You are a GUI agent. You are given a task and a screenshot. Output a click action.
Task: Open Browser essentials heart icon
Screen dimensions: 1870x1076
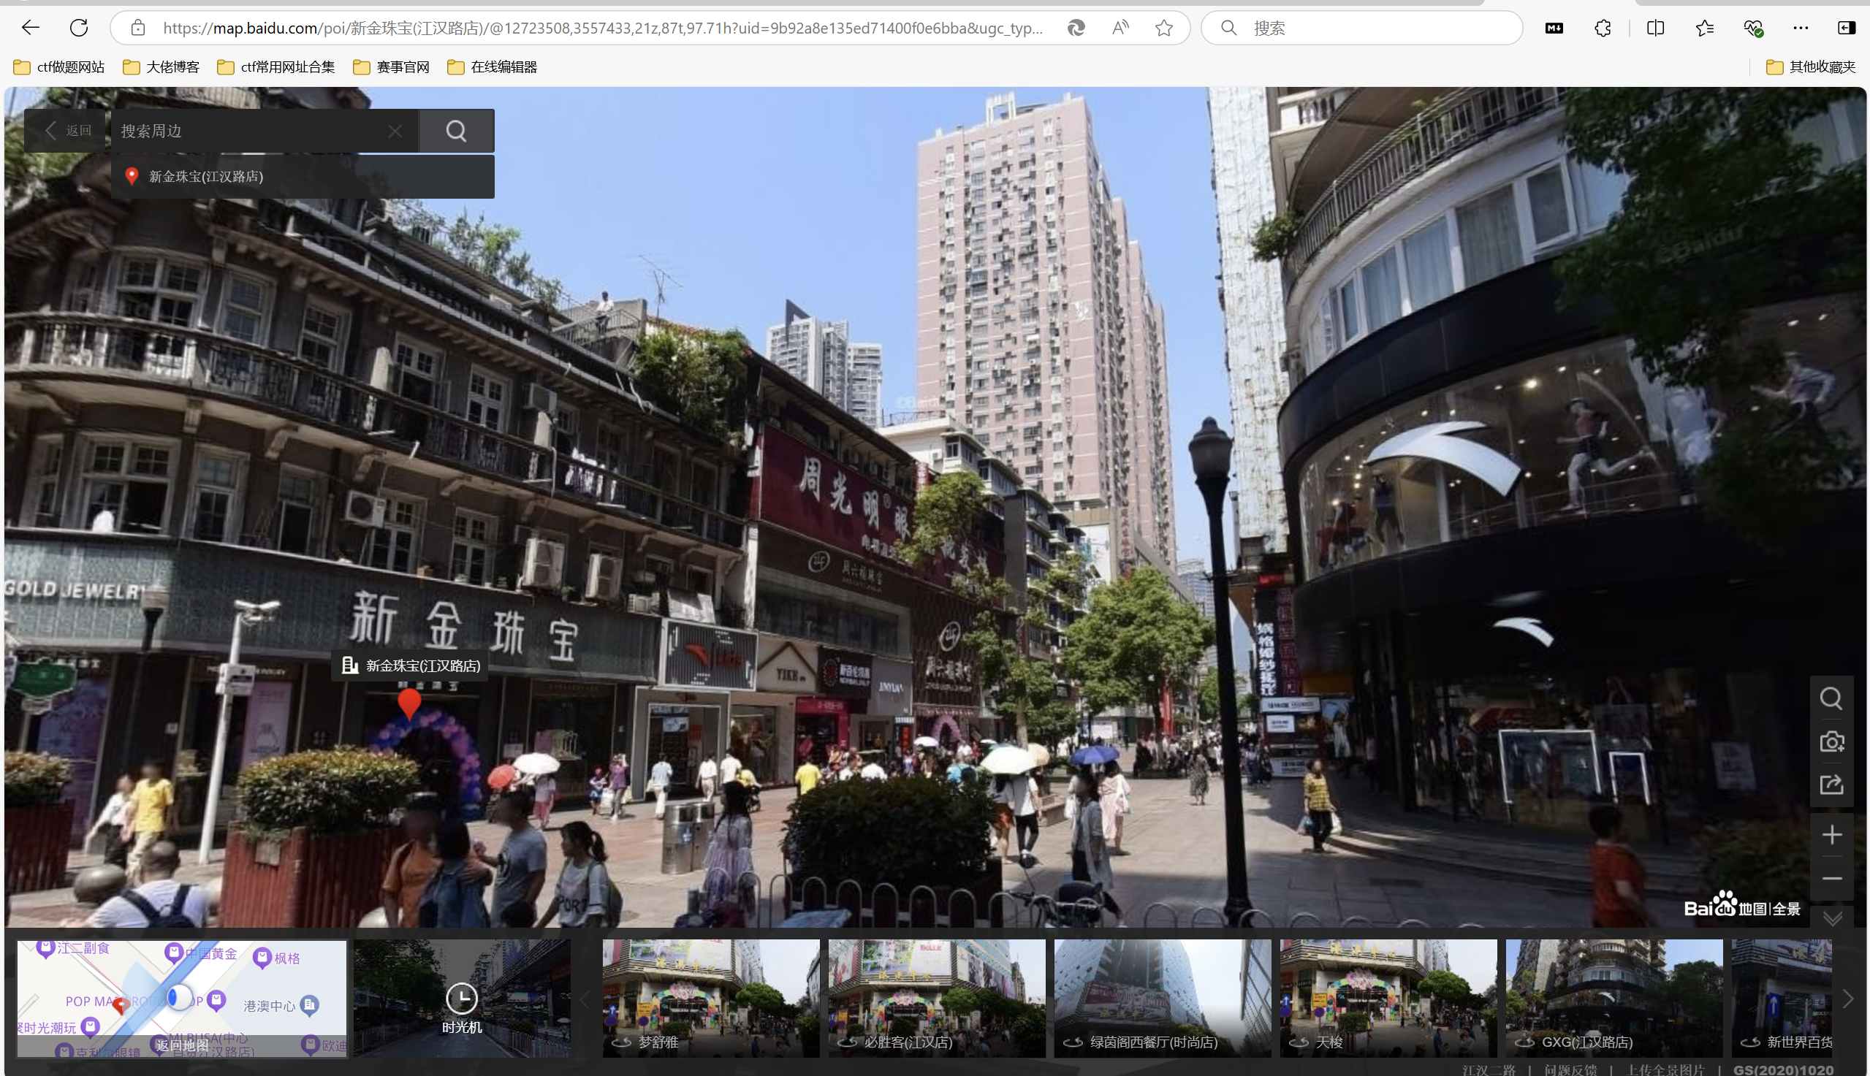(1753, 28)
